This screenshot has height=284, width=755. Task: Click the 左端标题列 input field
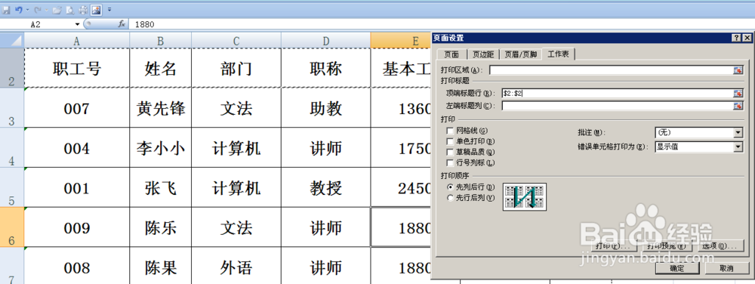coord(618,106)
